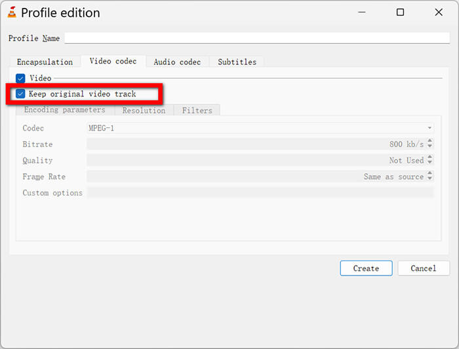Switch to the Resolution sub-tab
The image size is (459, 349).
(144, 110)
